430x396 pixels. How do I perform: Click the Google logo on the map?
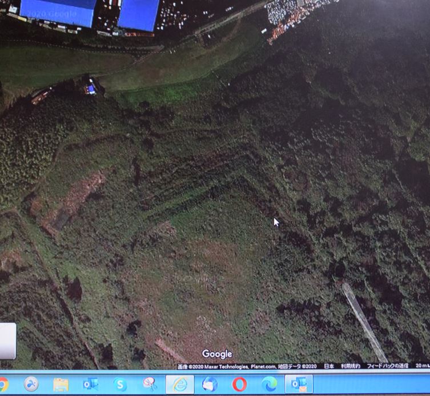[x=217, y=354]
